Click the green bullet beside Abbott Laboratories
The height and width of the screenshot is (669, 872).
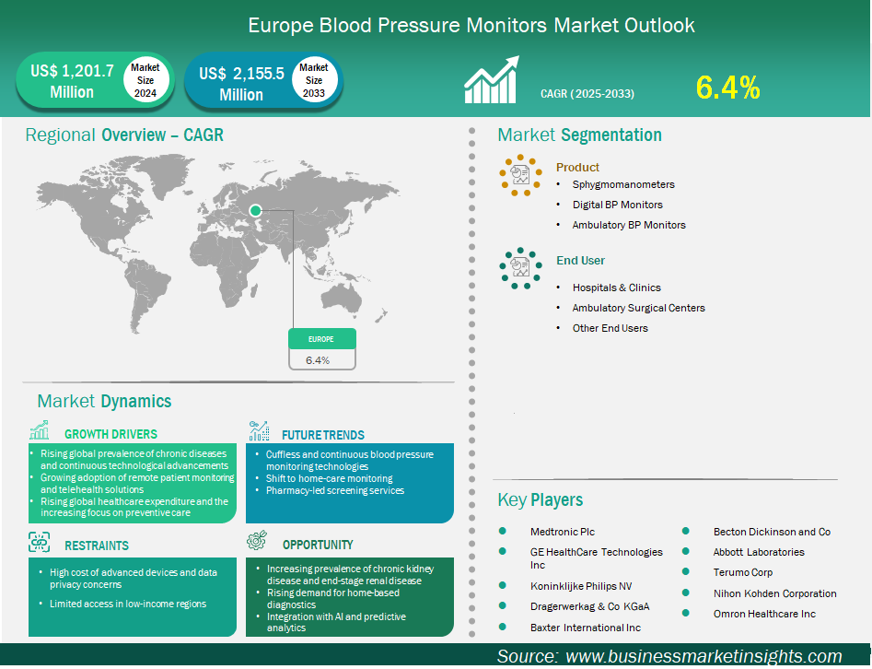[x=686, y=552]
